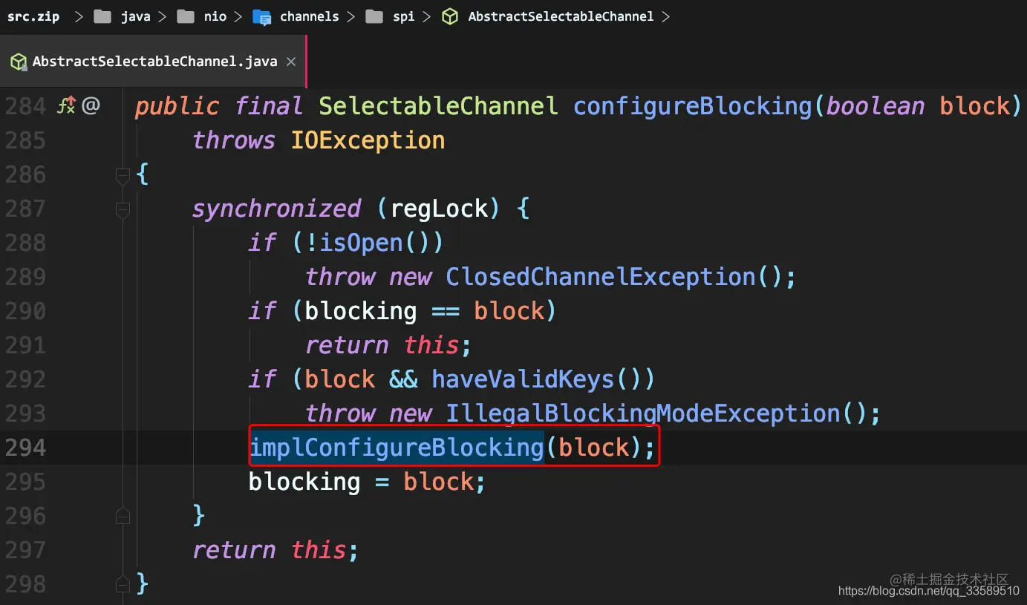Open the spi folder breadcrumb
1027x605 pixels.
click(404, 16)
